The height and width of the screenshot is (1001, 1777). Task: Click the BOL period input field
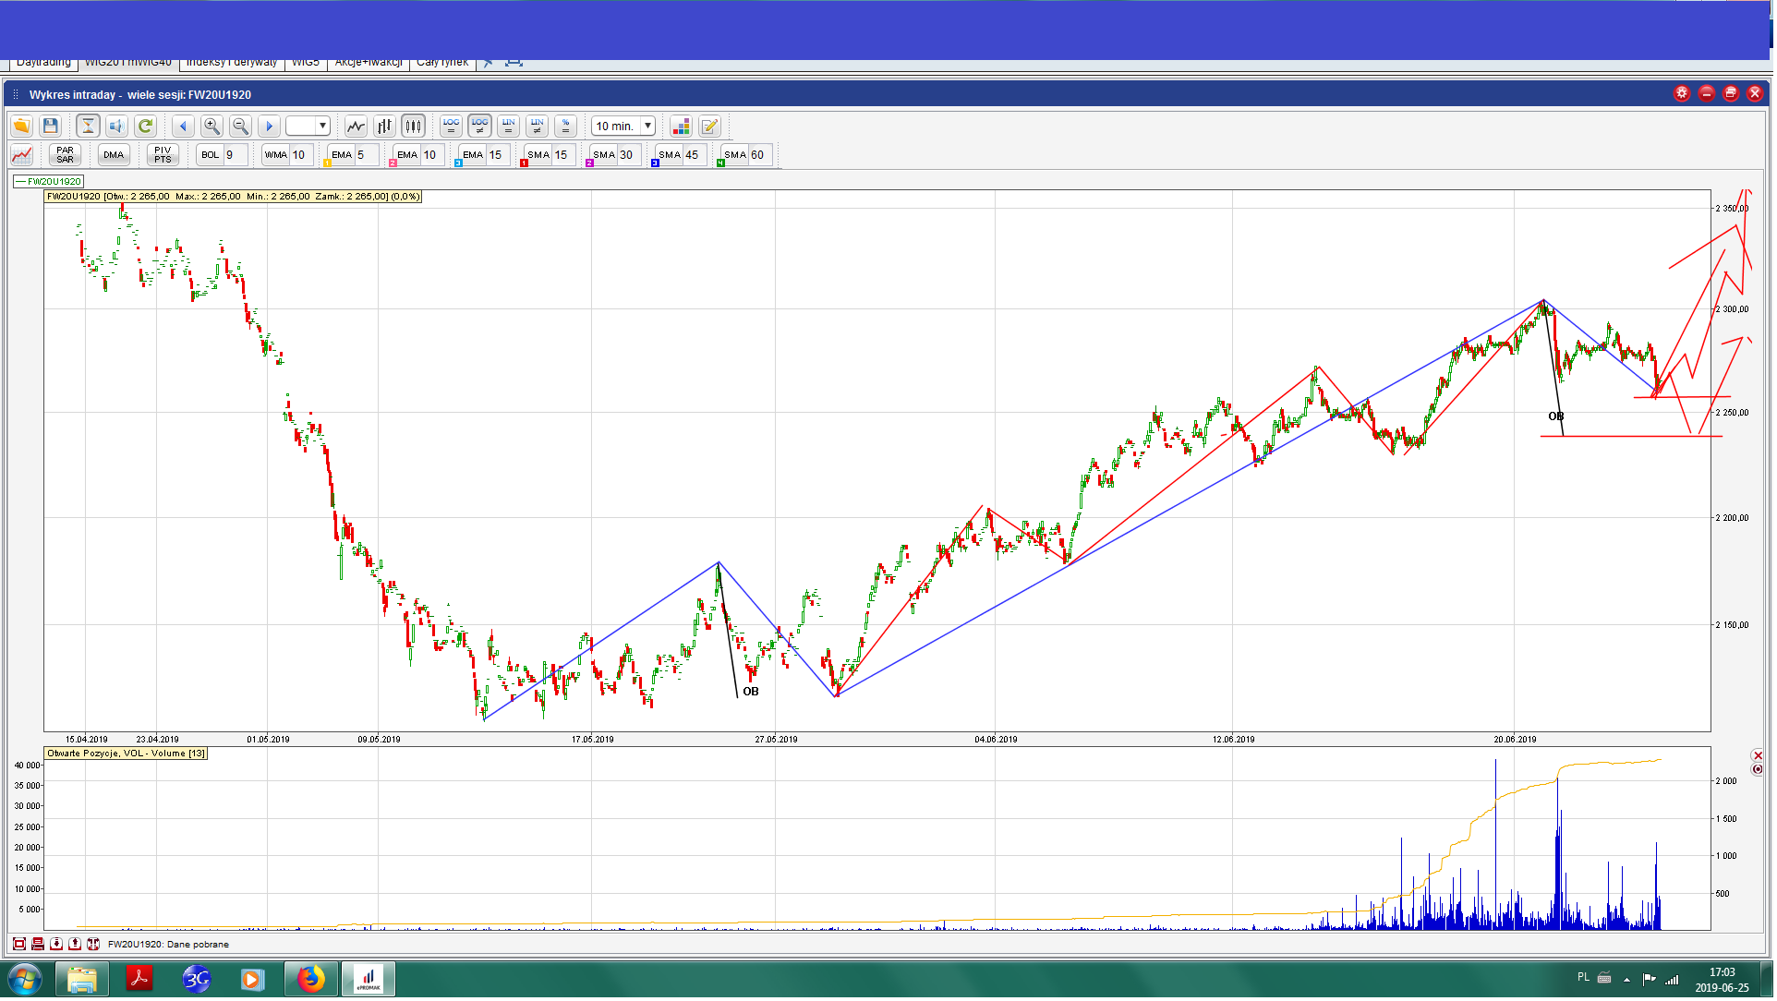point(235,155)
